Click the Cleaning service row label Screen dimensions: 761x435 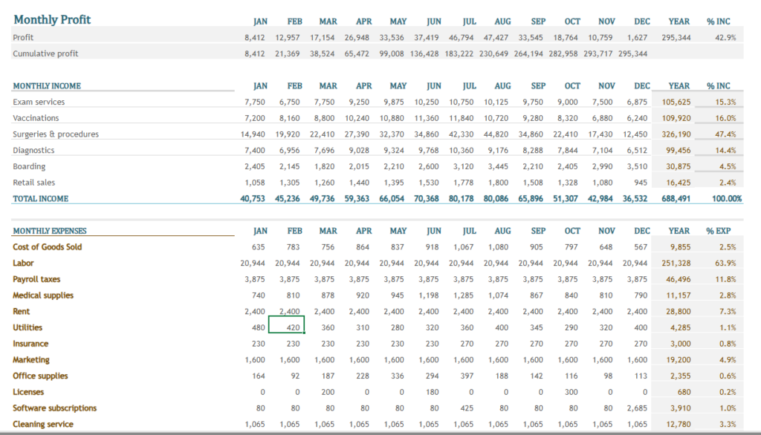pos(44,424)
